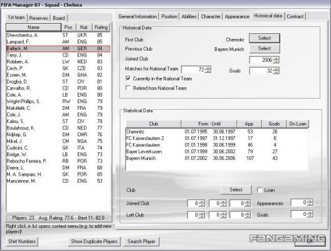Click Show Duplicate Players button

click(94, 242)
